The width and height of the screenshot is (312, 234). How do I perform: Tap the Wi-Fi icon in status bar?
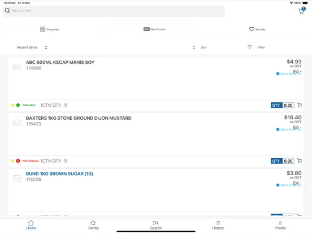click(291, 3)
